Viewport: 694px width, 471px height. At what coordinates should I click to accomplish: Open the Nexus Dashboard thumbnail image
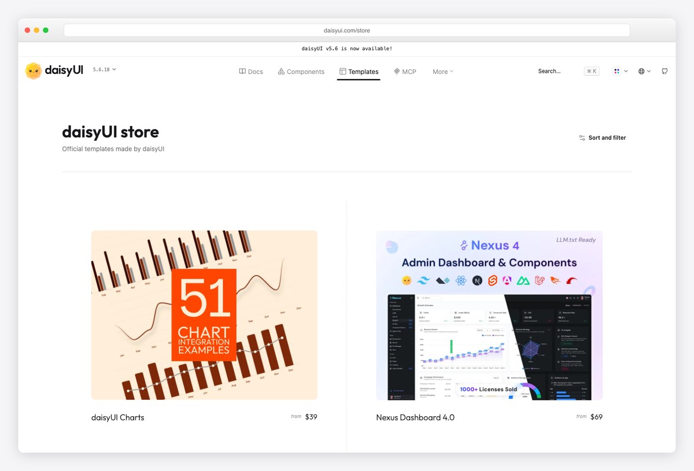click(x=489, y=315)
